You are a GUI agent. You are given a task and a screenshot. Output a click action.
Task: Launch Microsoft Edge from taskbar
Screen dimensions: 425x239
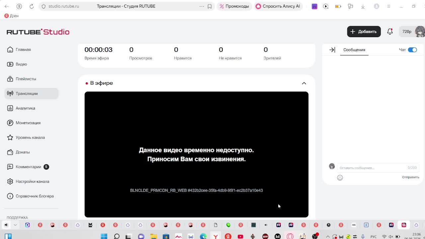(203, 236)
